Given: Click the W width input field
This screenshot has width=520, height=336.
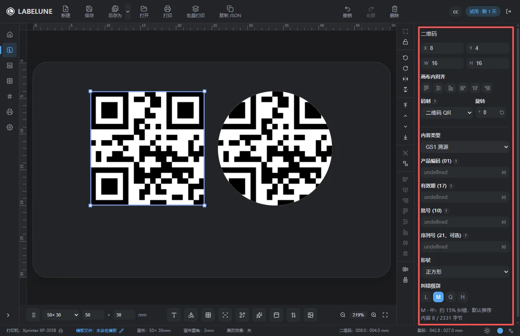Looking at the screenshot, I should 442,63.
